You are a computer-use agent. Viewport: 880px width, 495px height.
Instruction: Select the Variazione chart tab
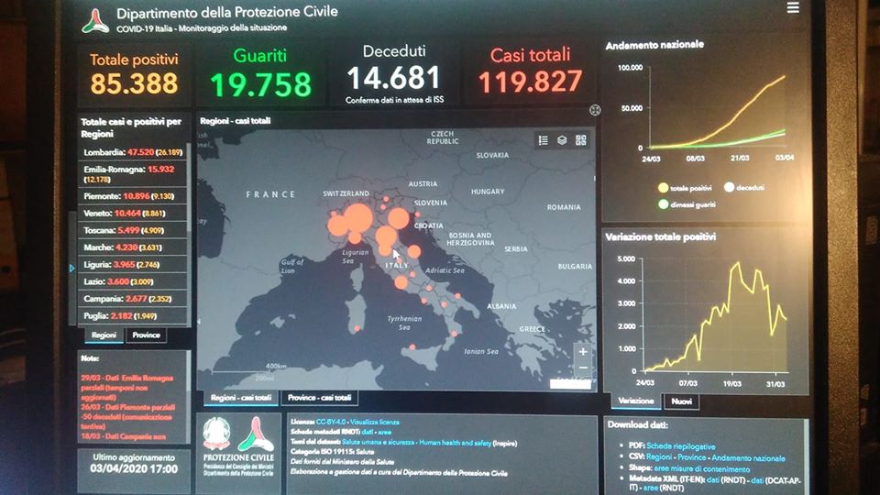[x=636, y=401]
